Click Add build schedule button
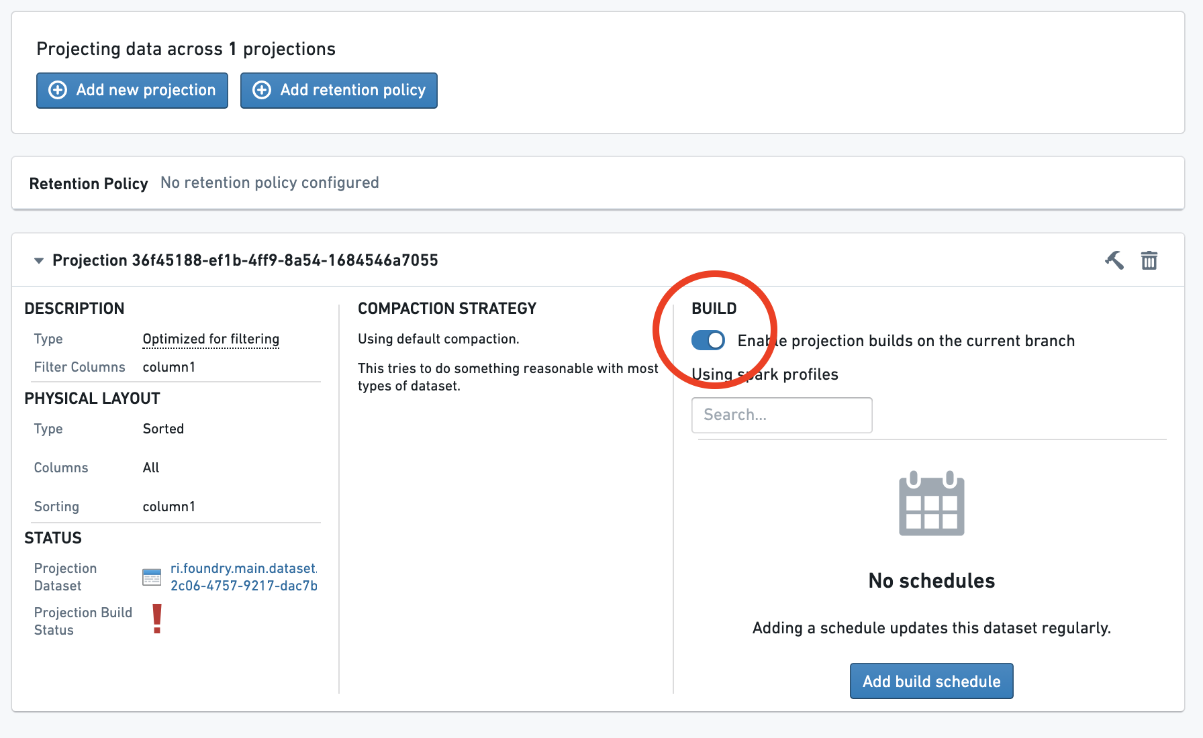 [932, 681]
